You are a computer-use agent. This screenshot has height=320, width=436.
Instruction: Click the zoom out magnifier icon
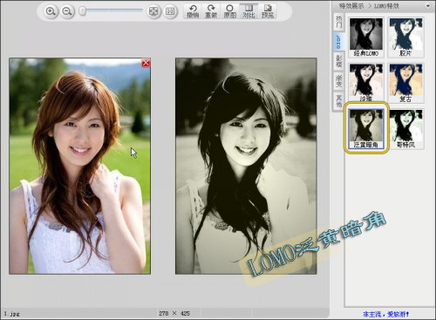[67, 11]
